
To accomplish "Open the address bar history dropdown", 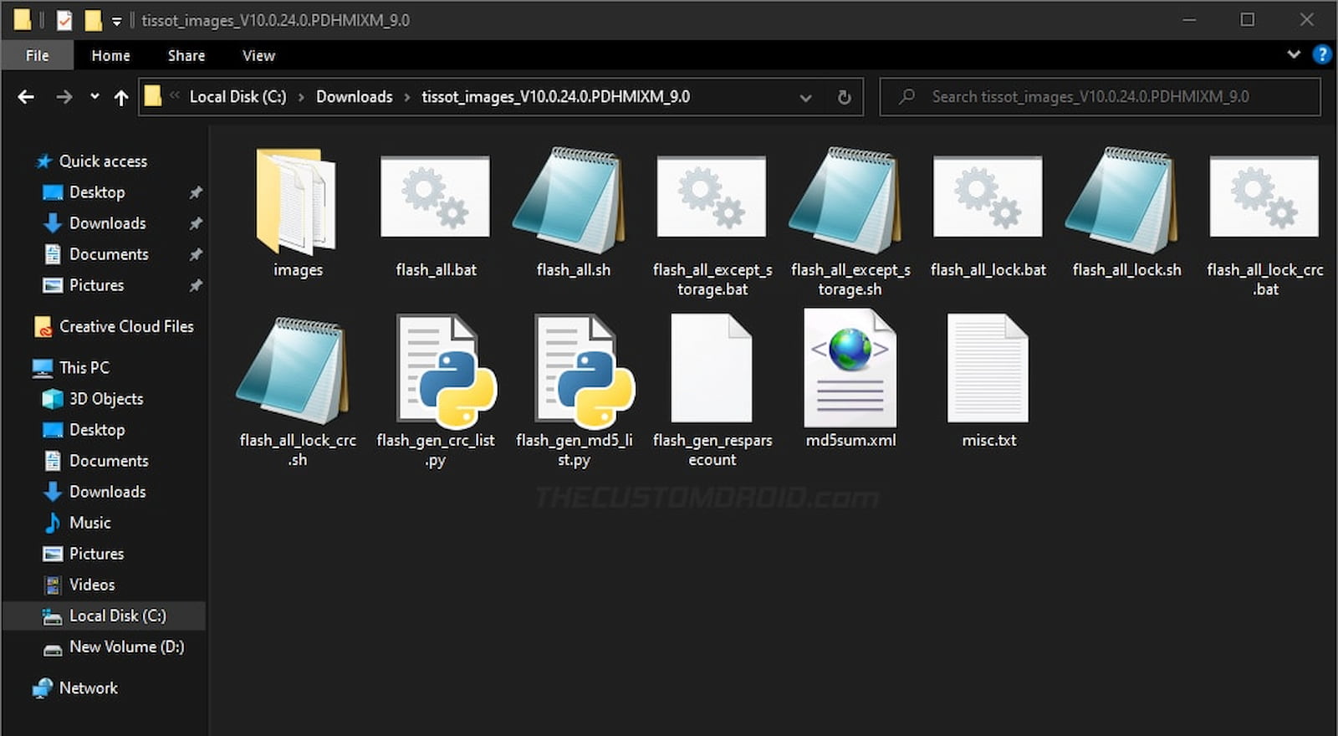I will pos(805,97).
